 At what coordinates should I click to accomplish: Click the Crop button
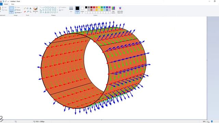tap(17, 7)
